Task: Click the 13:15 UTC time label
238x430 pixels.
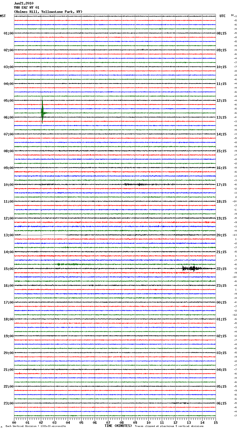Action: point(221,117)
